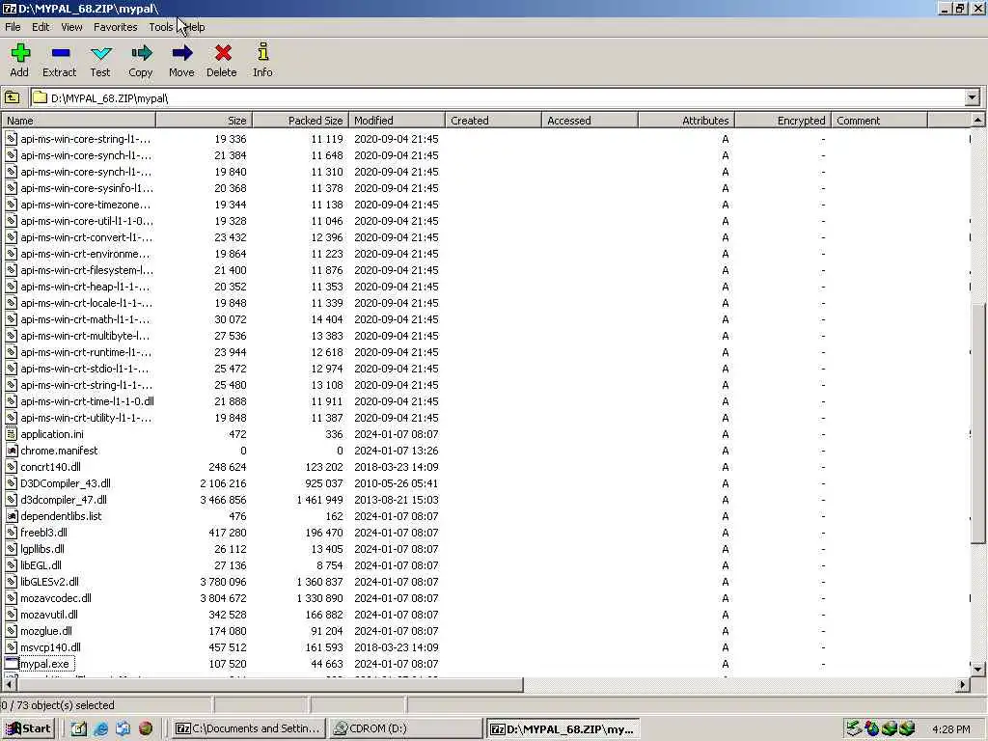Select api-ms-win-crt-time-l1-1-0.dll row

click(485, 401)
